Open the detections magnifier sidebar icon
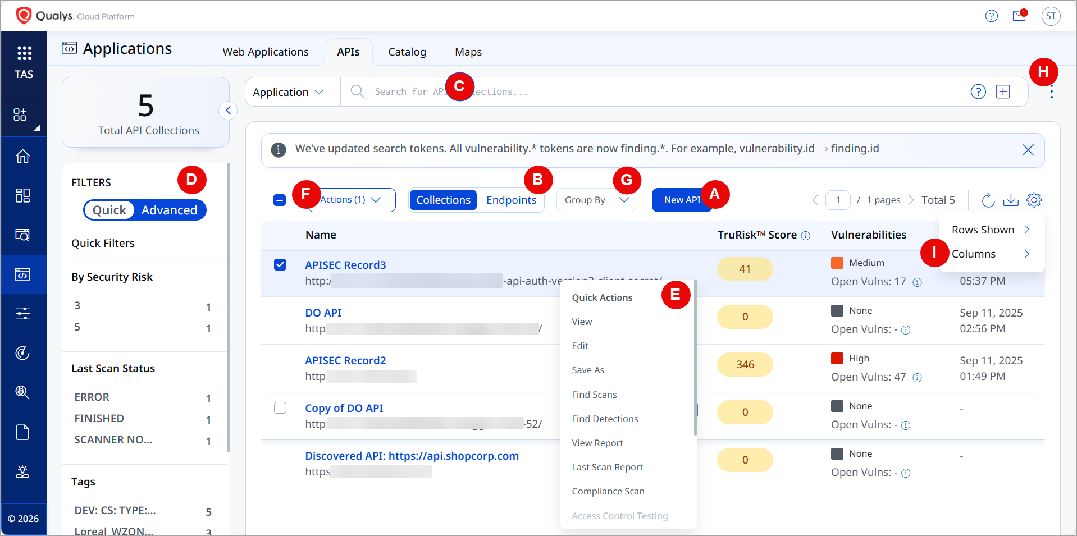 [x=23, y=392]
